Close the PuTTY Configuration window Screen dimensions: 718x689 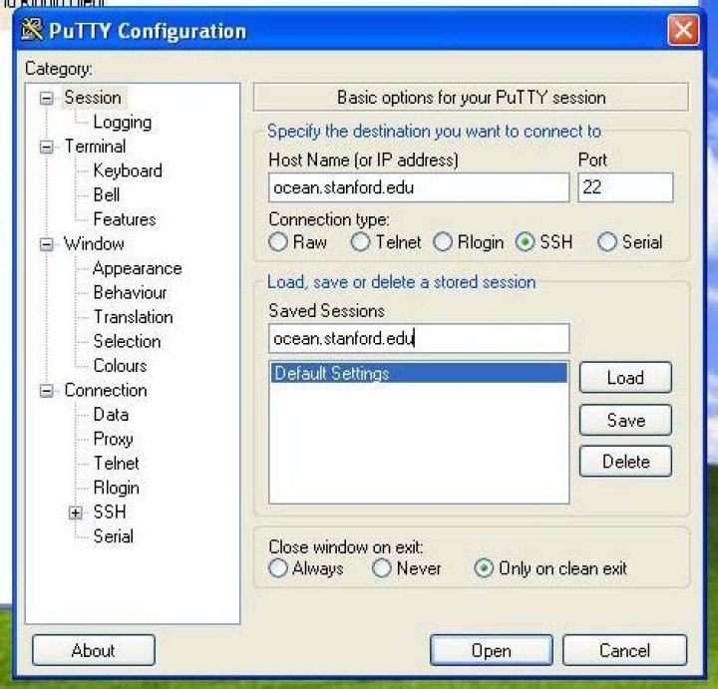[x=683, y=30]
